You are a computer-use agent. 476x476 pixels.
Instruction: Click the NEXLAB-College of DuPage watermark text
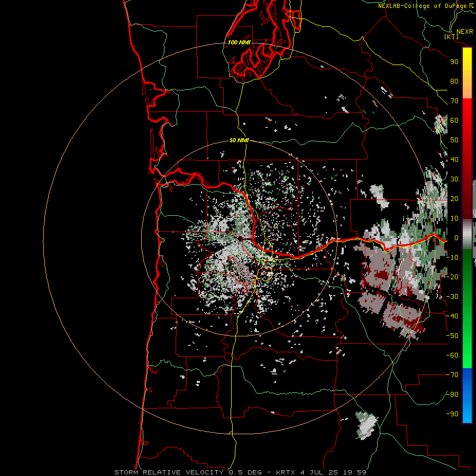click(x=426, y=6)
